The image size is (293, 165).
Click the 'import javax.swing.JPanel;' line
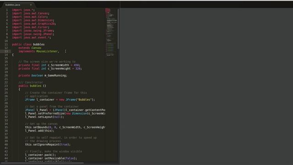33,34
